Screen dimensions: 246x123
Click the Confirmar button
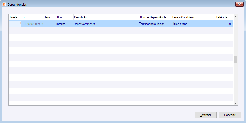click(x=206, y=115)
